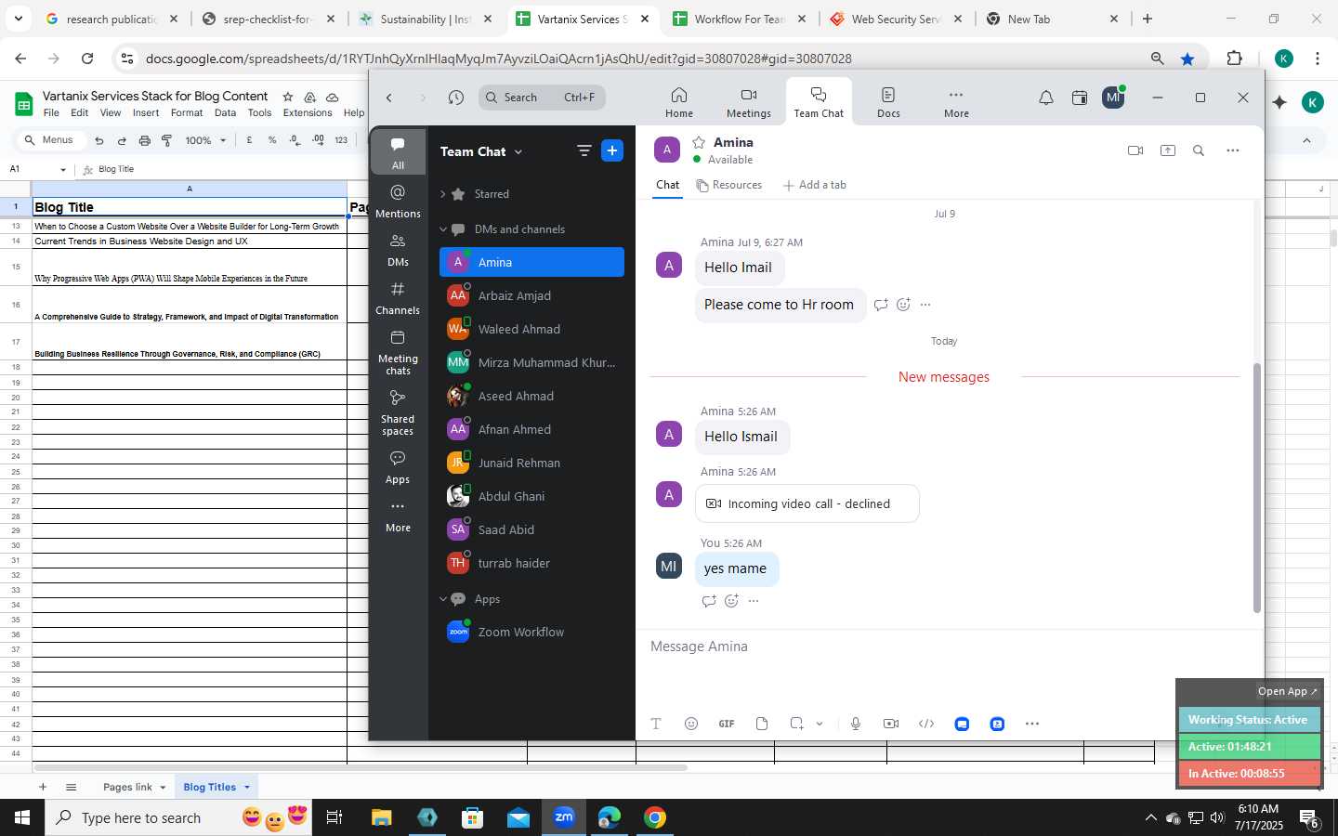Viewport: 1338px width, 836px height.
Task: Undo last action in Sheets
Action: (99, 140)
